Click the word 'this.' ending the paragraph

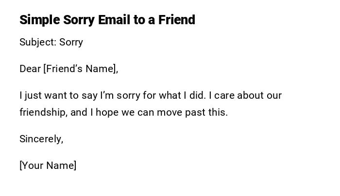(x=218, y=112)
